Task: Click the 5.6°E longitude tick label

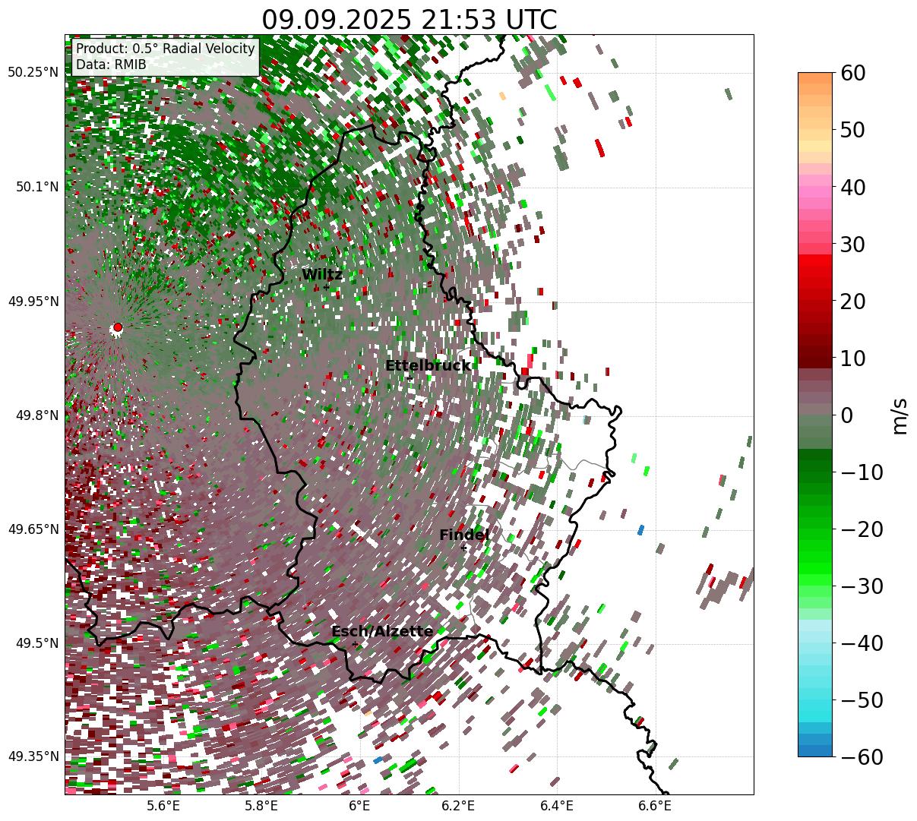Action: tap(163, 806)
